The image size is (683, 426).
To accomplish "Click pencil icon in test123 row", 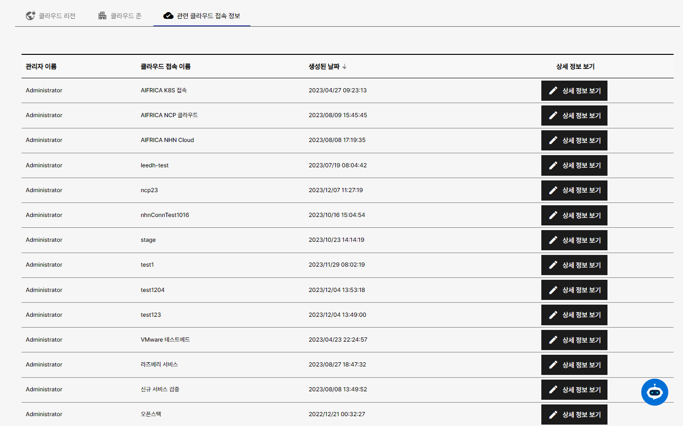I will (x=553, y=315).
